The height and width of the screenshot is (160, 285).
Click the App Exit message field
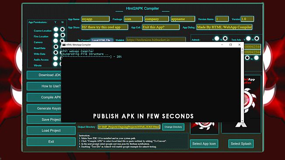pyautogui.click(x=161, y=27)
